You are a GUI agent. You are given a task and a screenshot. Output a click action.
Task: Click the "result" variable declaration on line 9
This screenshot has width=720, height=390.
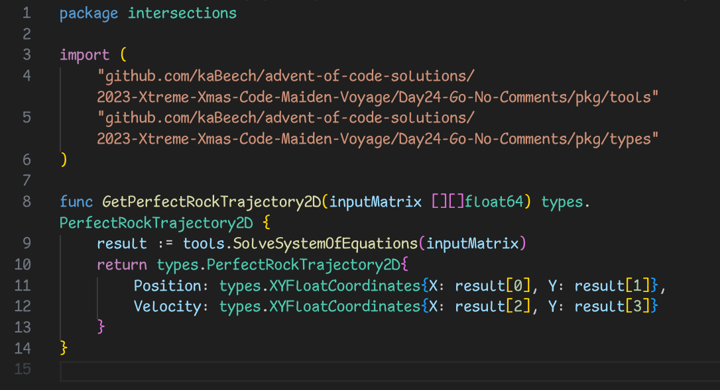121,244
